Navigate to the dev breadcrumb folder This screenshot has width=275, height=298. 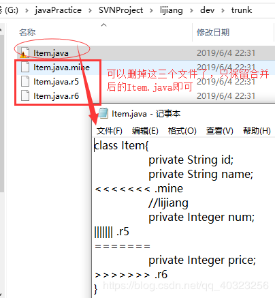(x=207, y=10)
